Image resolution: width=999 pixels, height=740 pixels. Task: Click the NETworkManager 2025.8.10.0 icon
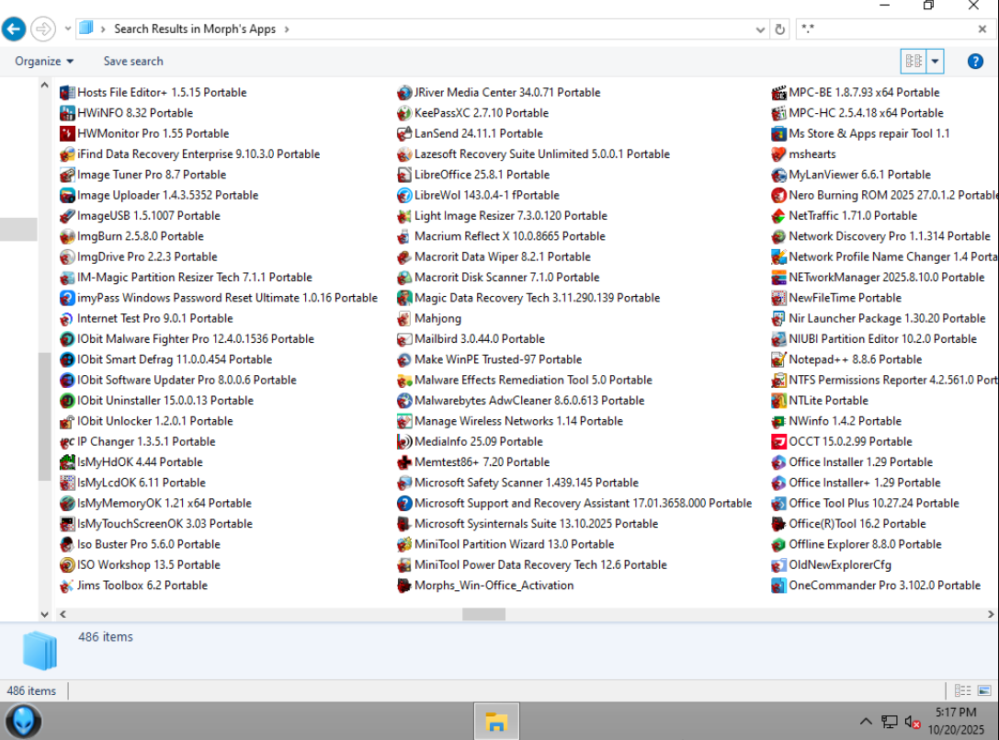coord(778,278)
